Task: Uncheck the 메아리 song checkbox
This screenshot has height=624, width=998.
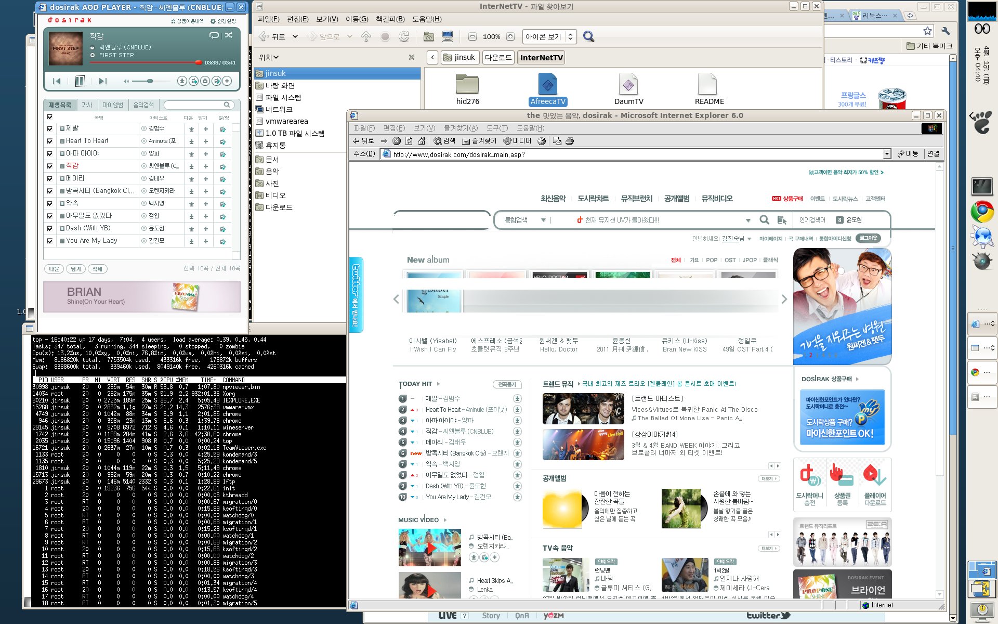Action: (x=50, y=178)
